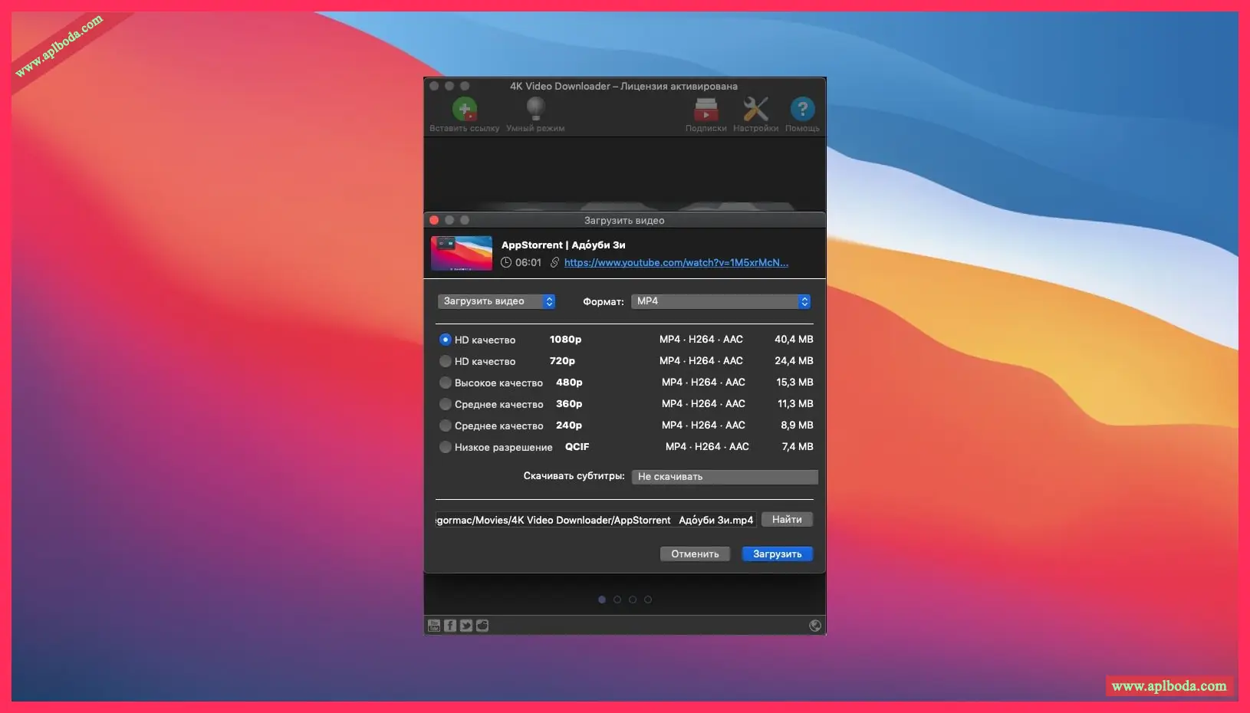The width and height of the screenshot is (1250, 713).
Task: Open the YouTube video URL link
Action: click(676, 263)
